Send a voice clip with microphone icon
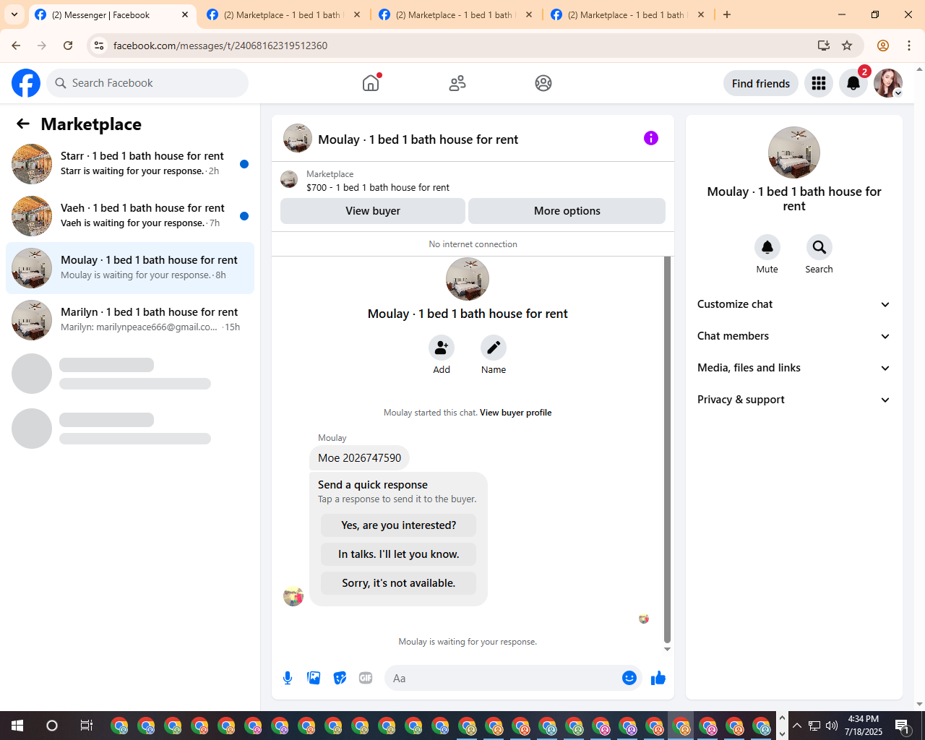Image resolution: width=925 pixels, height=740 pixels. click(288, 678)
